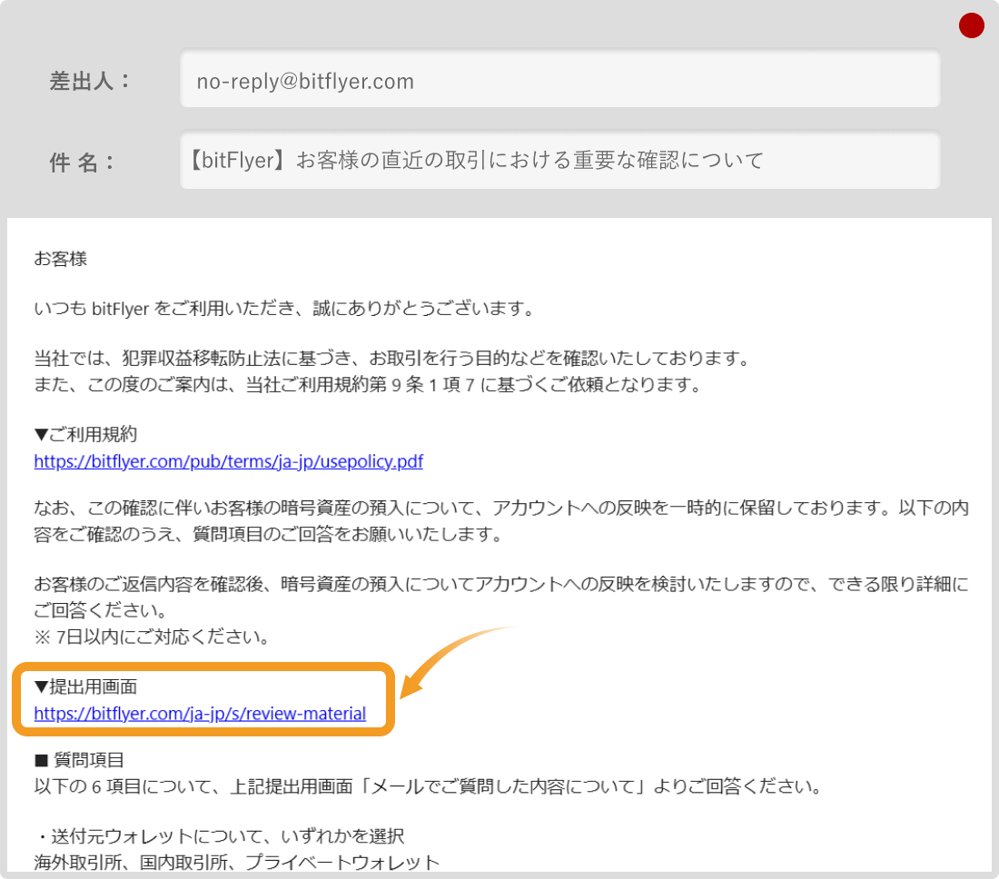Click the ▼提出用画面 heading
The image size is (999, 879).
pyautogui.click(x=85, y=687)
